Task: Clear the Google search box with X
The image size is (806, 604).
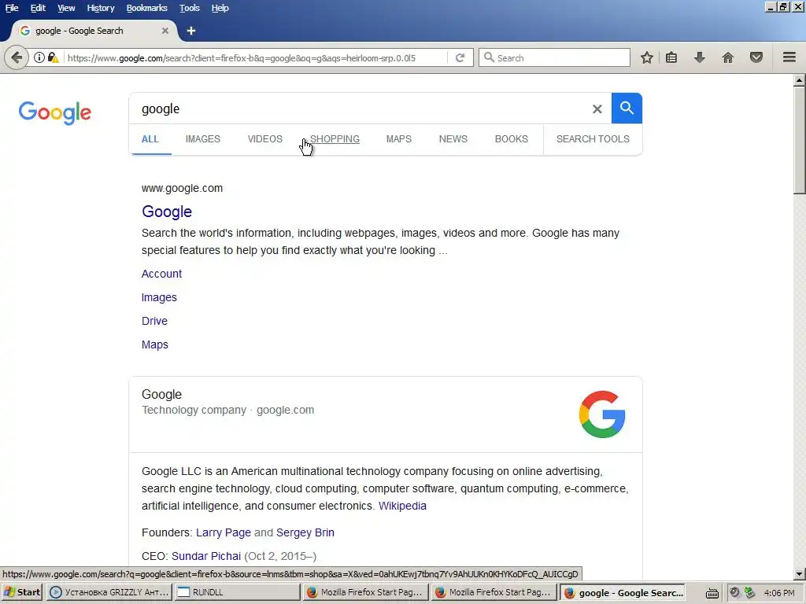Action: pos(597,109)
